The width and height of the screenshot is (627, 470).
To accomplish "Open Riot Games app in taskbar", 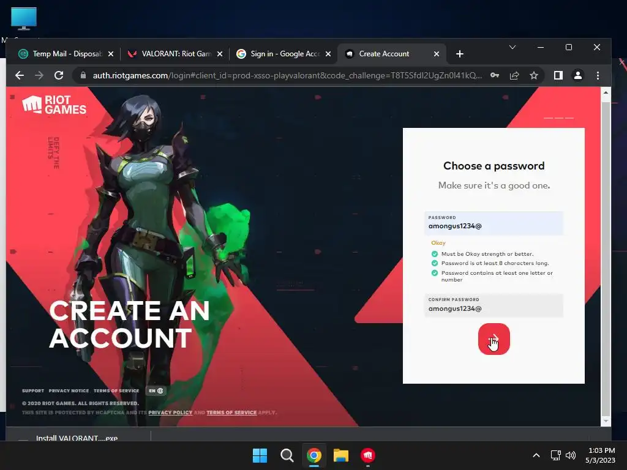I will (368, 455).
